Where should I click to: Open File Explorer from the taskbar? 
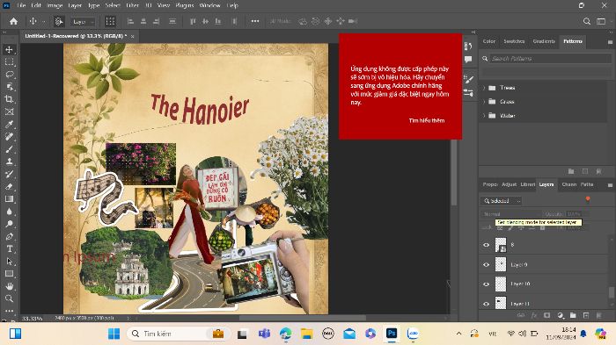[306, 334]
